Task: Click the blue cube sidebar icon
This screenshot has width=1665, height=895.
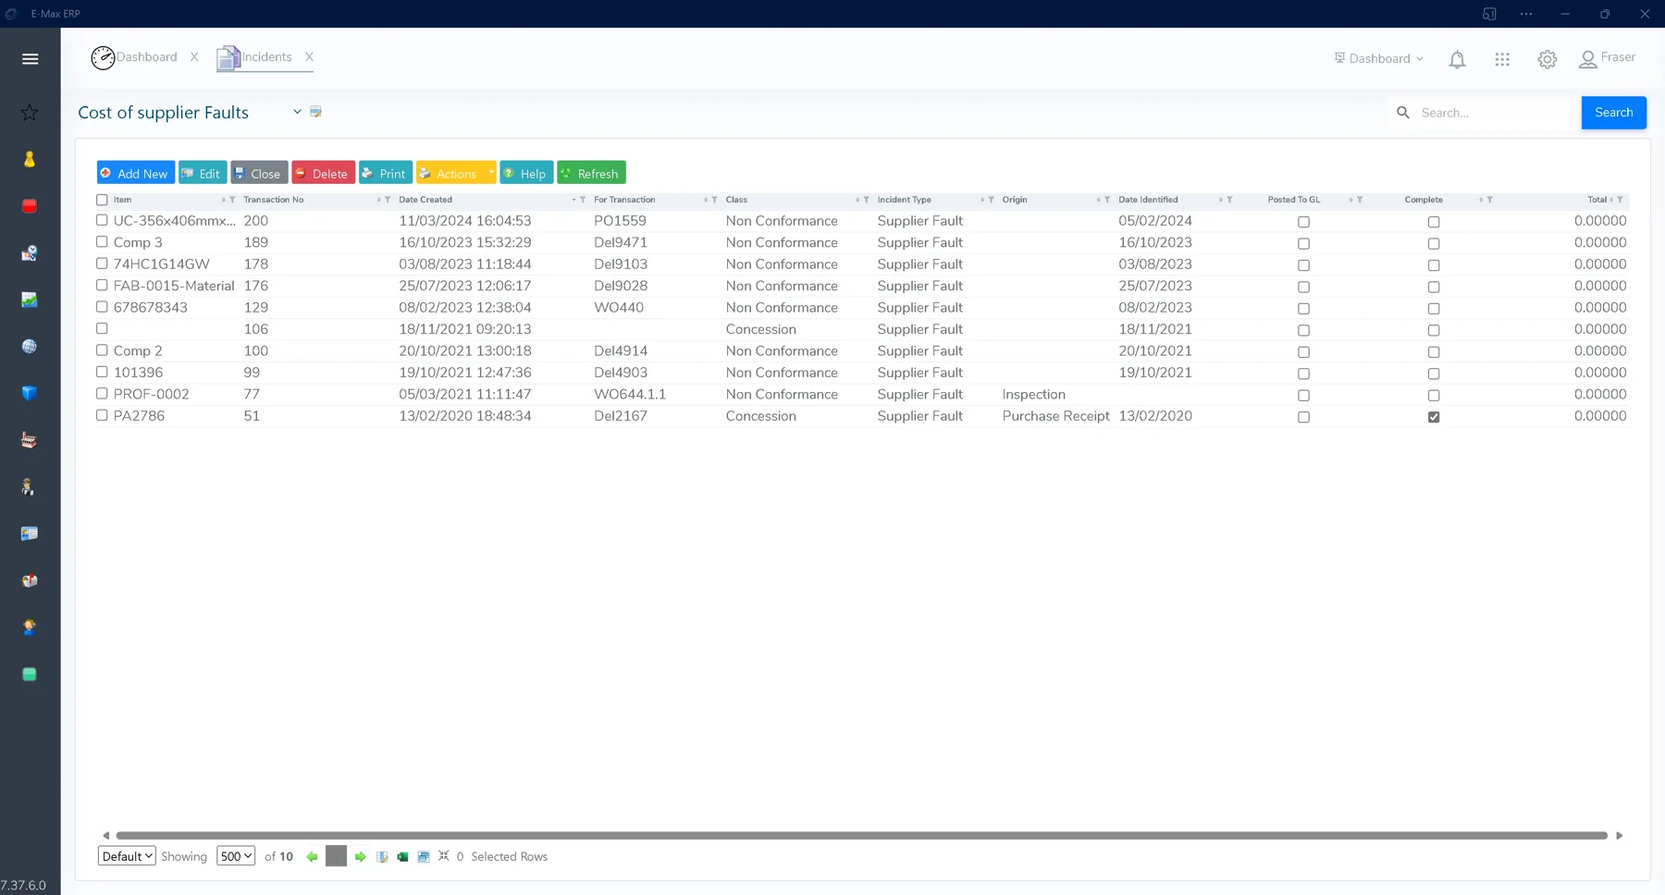Action: [30, 393]
